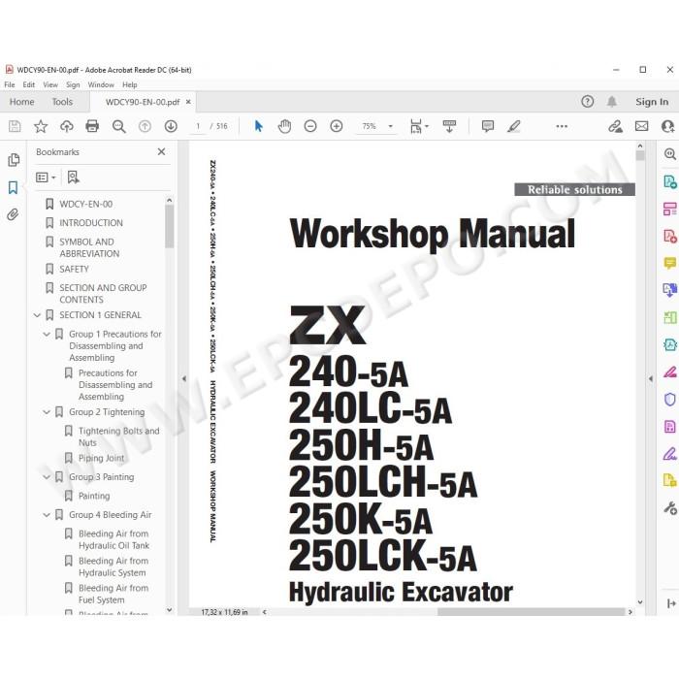The width and height of the screenshot is (679, 679).
Task: Go to the previous page arrow
Action: [145, 126]
